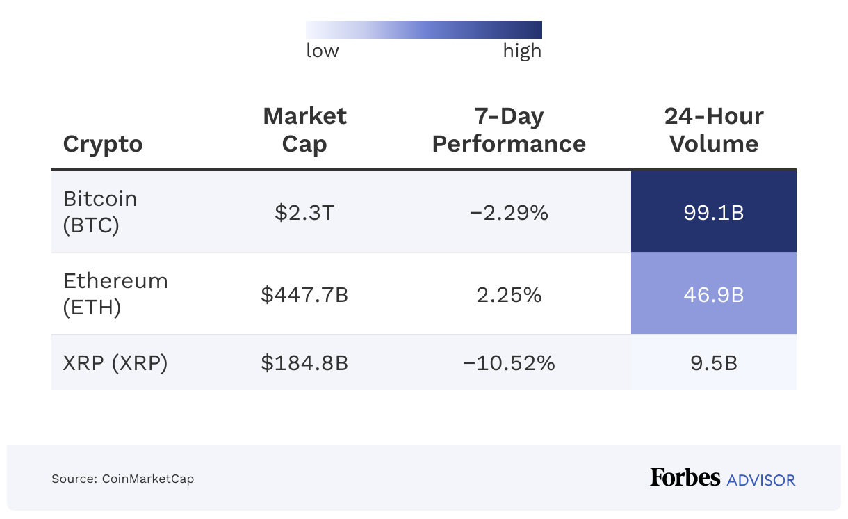Click Bitcoin's $2.3T market cap cell
This screenshot has width=848, height=519.
[x=304, y=212]
